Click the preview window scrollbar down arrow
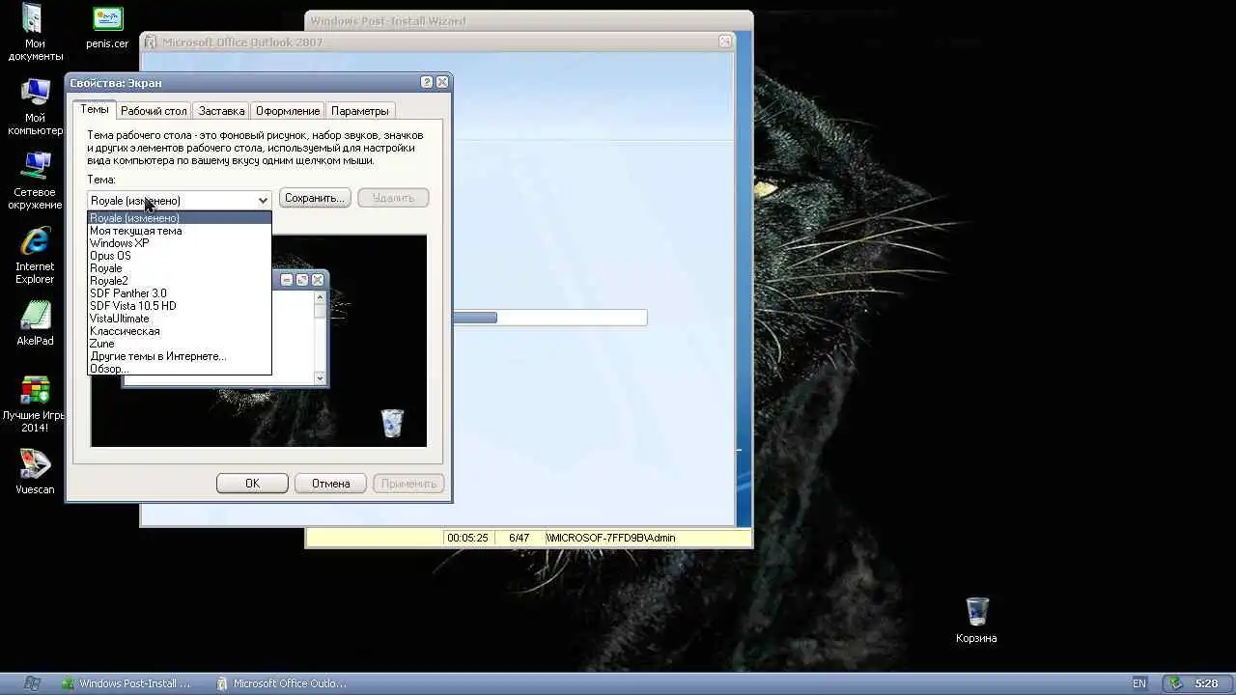Viewport: 1236px width, 695px height. pyautogui.click(x=321, y=378)
